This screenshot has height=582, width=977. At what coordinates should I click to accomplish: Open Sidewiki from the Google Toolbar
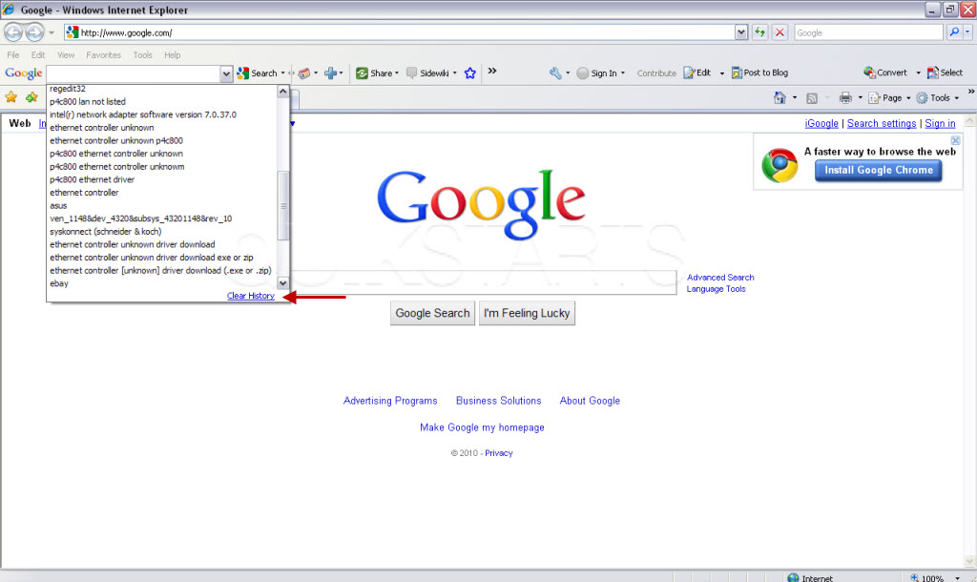[x=427, y=73]
